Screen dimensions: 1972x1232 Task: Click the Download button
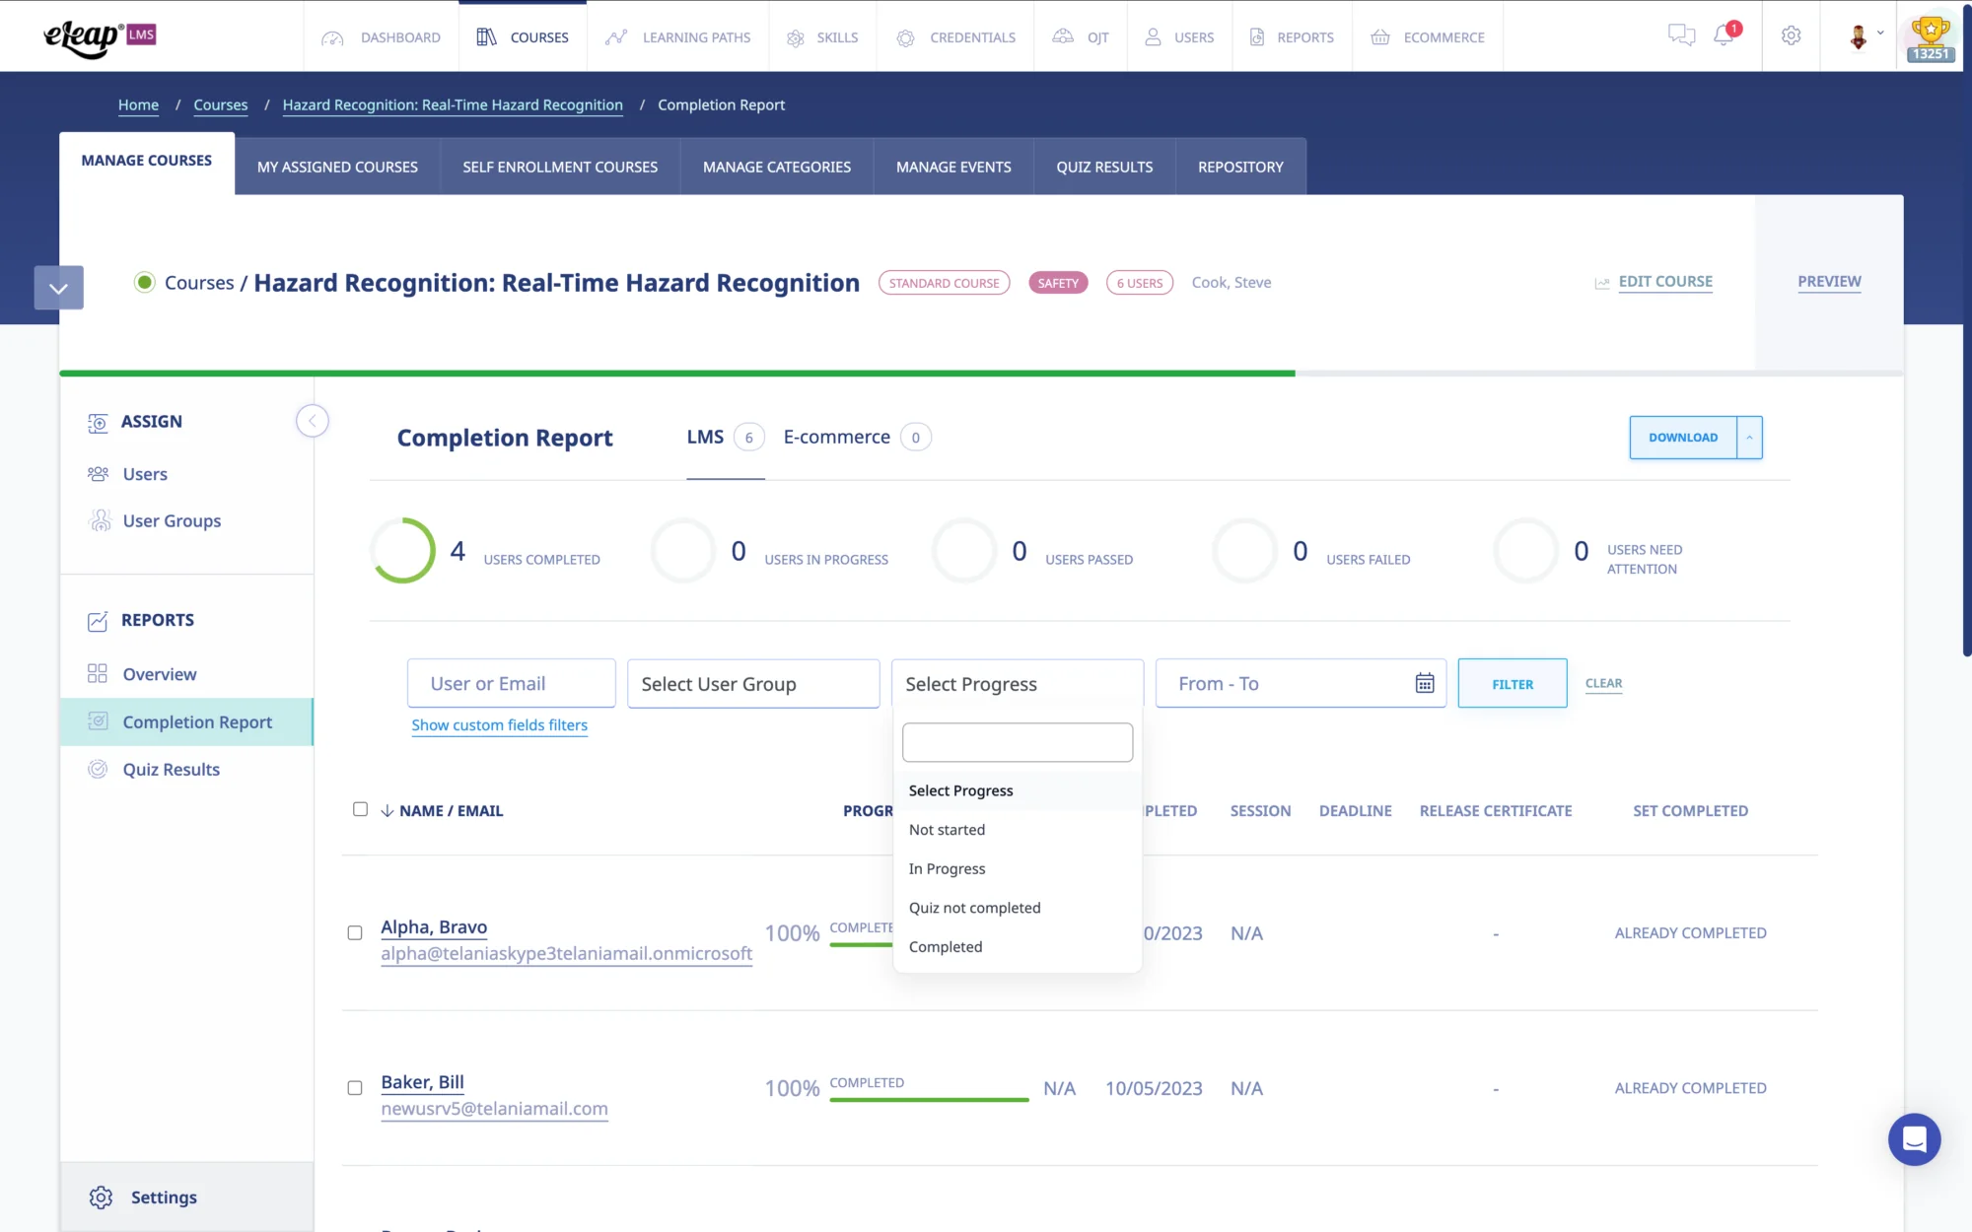tap(1683, 438)
